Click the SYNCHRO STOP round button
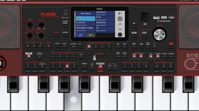The width and height of the screenshot is (199, 111). [115, 69]
